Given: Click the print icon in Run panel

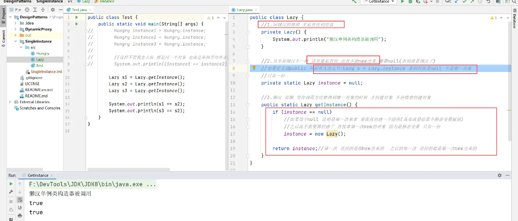Looking at the screenshot, I should [20, 216].
